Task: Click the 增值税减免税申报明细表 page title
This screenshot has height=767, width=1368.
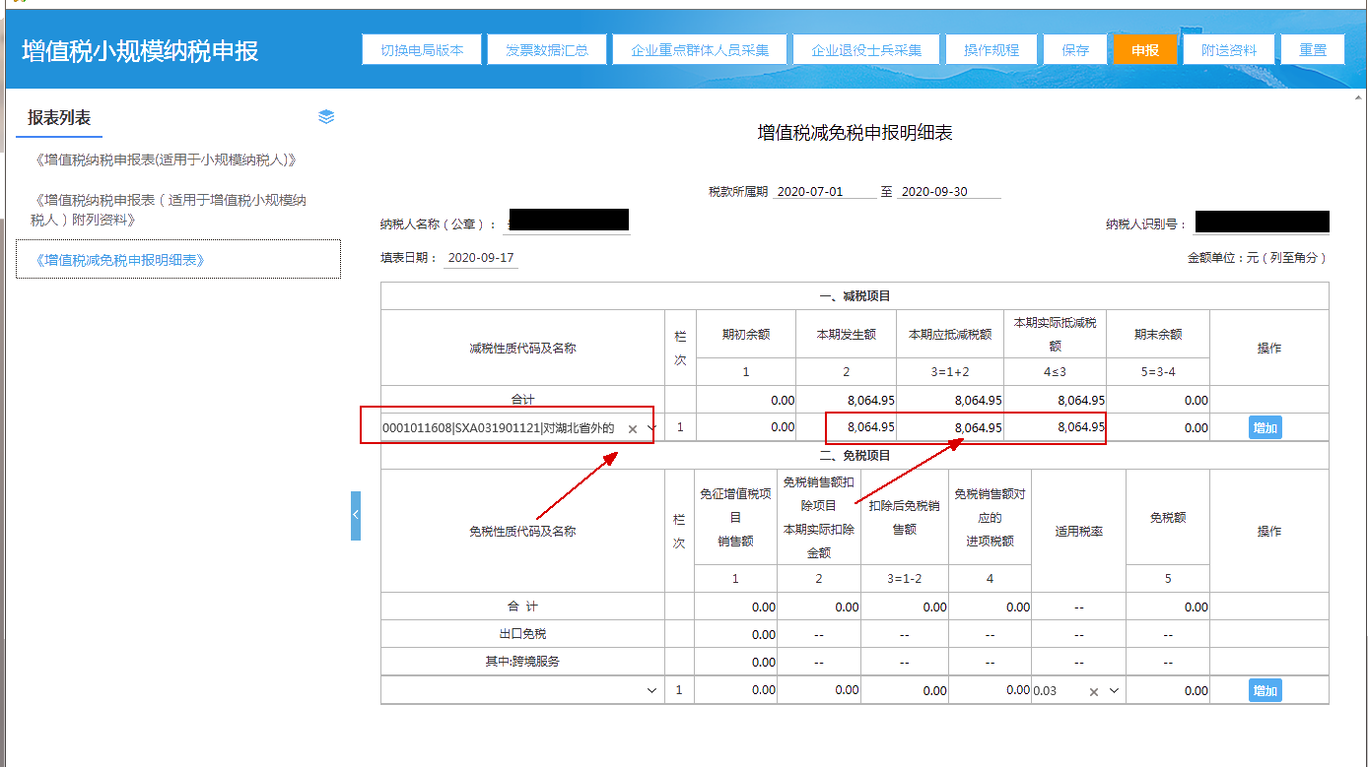Action: (x=855, y=133)
